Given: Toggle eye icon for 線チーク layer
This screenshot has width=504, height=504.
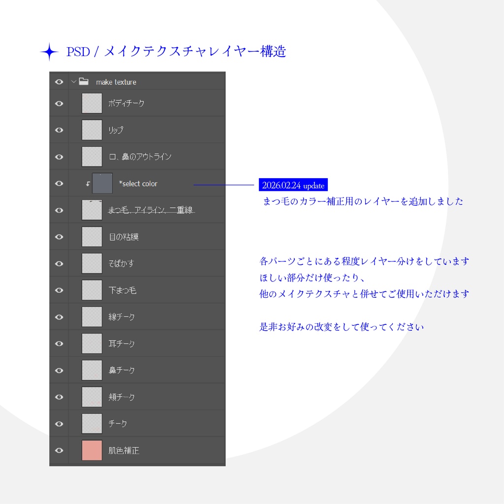Looking at the screenshot, I should (x=59, y=317).
